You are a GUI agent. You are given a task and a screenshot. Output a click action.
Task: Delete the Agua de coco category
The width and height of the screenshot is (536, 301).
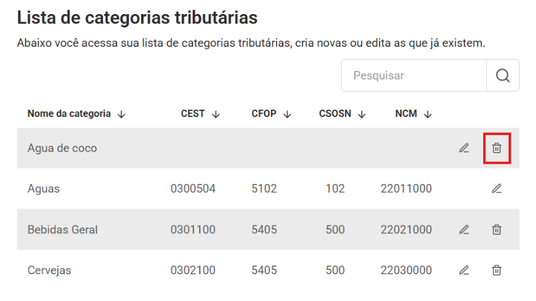(497, 148)
